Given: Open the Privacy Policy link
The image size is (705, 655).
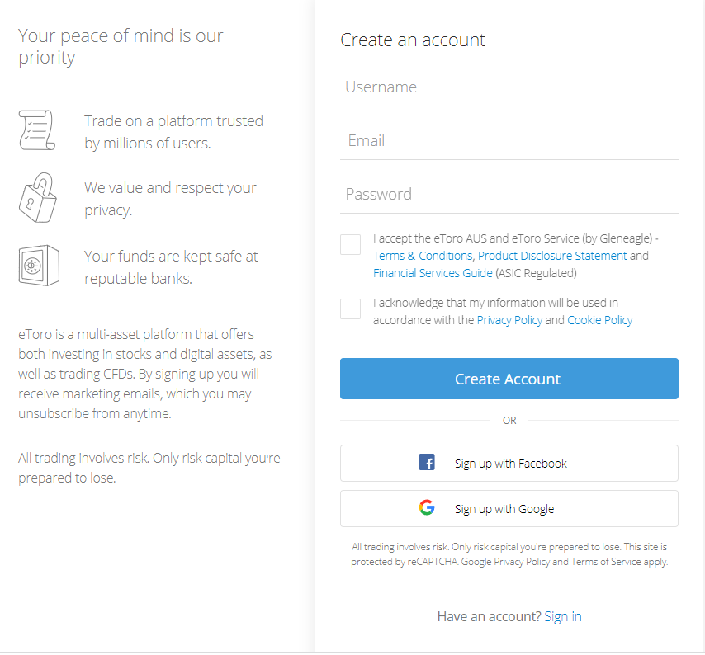Looking at the screenshot, I should coord(509,320).
